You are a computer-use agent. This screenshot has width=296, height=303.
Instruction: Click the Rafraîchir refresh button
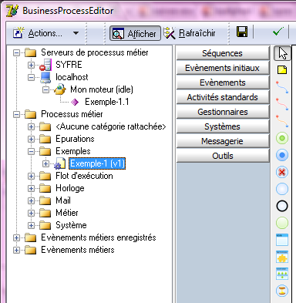pyautogui.click(x=190, y=33)
